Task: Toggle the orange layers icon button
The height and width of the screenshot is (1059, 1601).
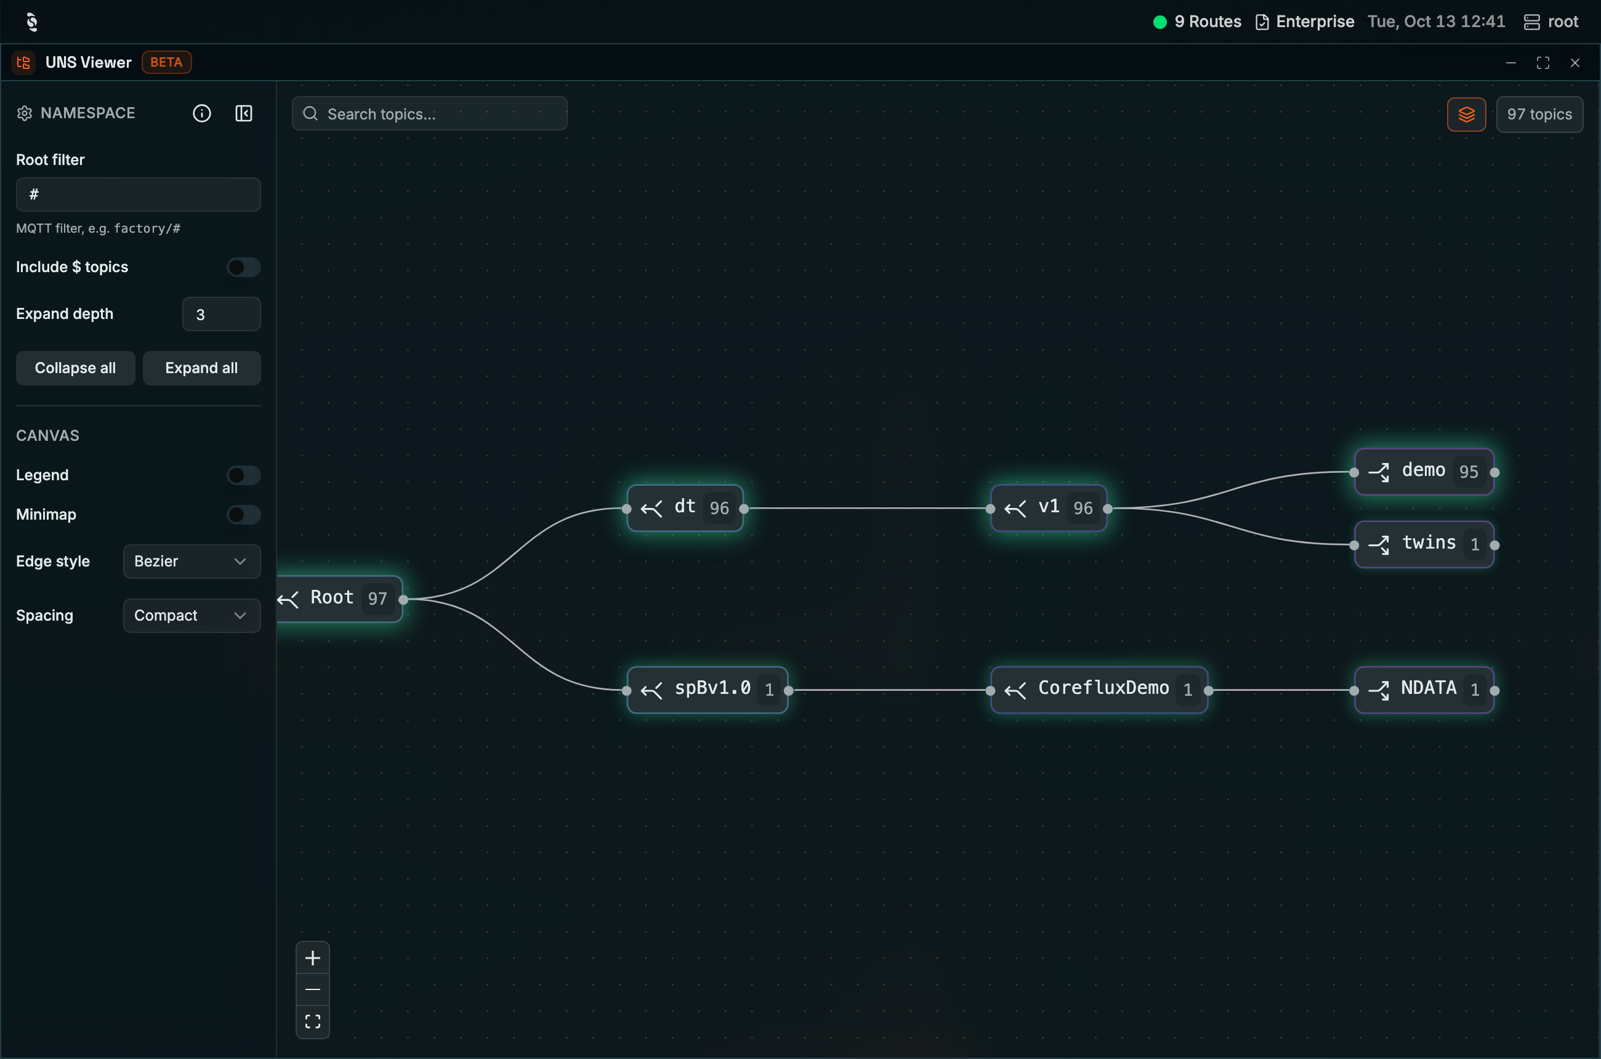Action: click(1466, 114)
